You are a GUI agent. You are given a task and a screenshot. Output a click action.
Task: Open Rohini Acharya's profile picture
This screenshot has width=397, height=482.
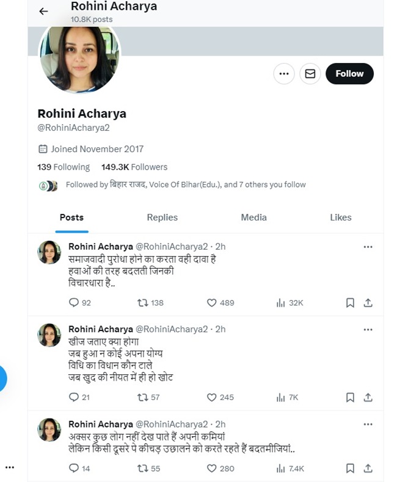click(80, 60)
